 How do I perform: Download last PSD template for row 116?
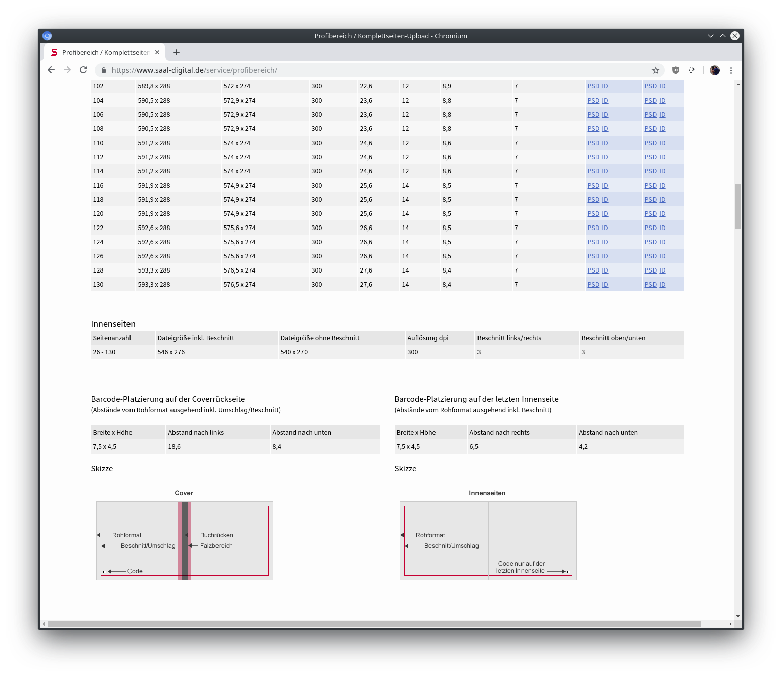(x=650, y=186)
